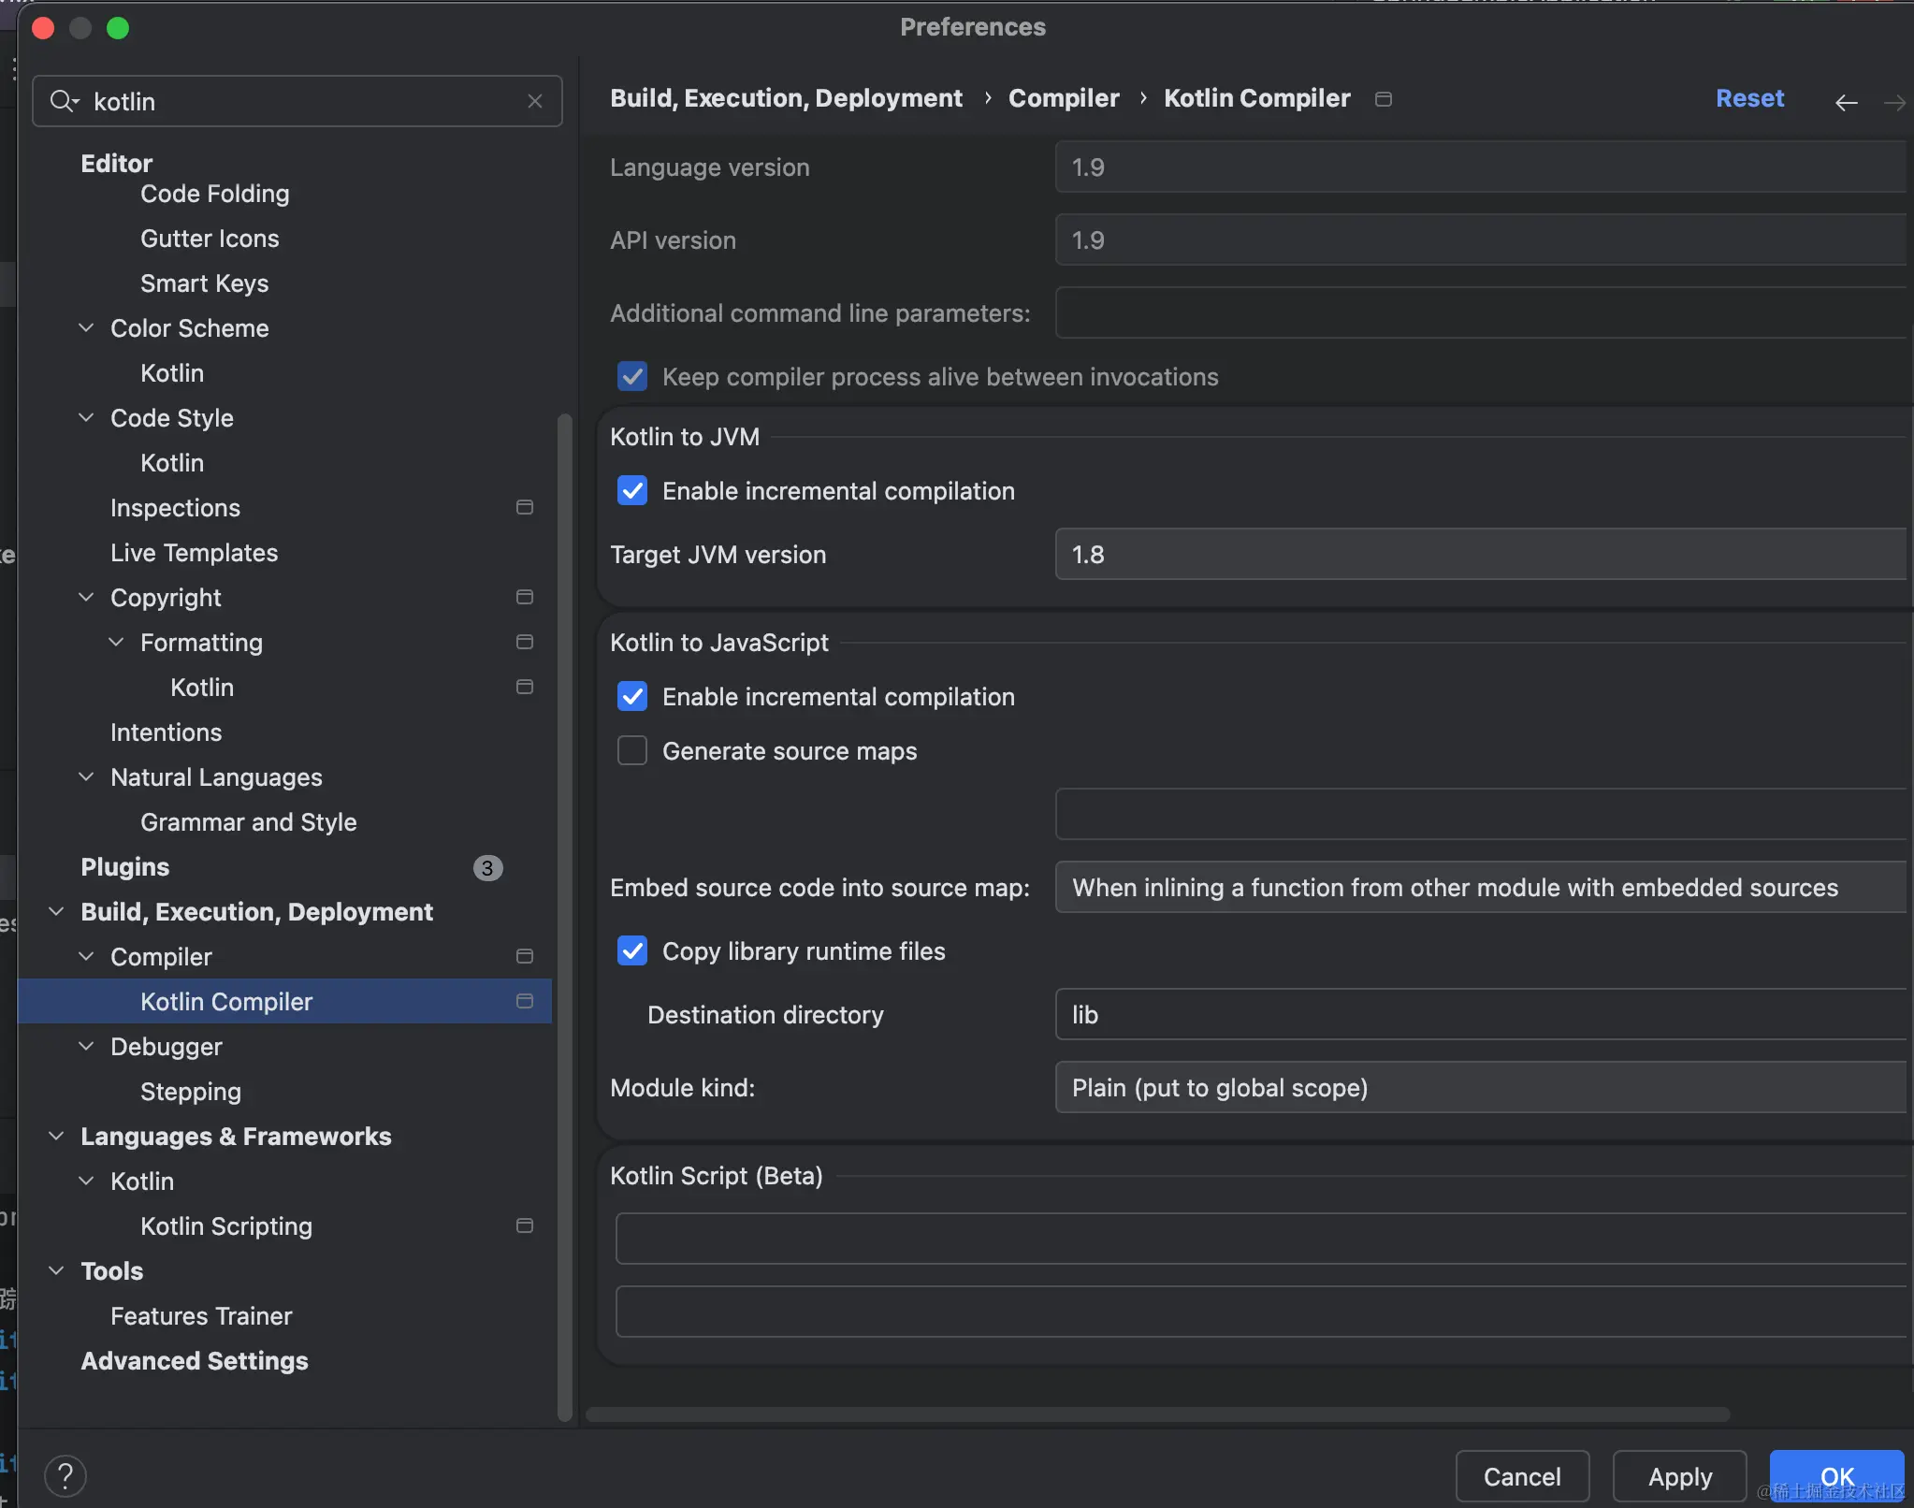
Task: Enable Generate source maps checkbox
Action: [x=632, y=751]
